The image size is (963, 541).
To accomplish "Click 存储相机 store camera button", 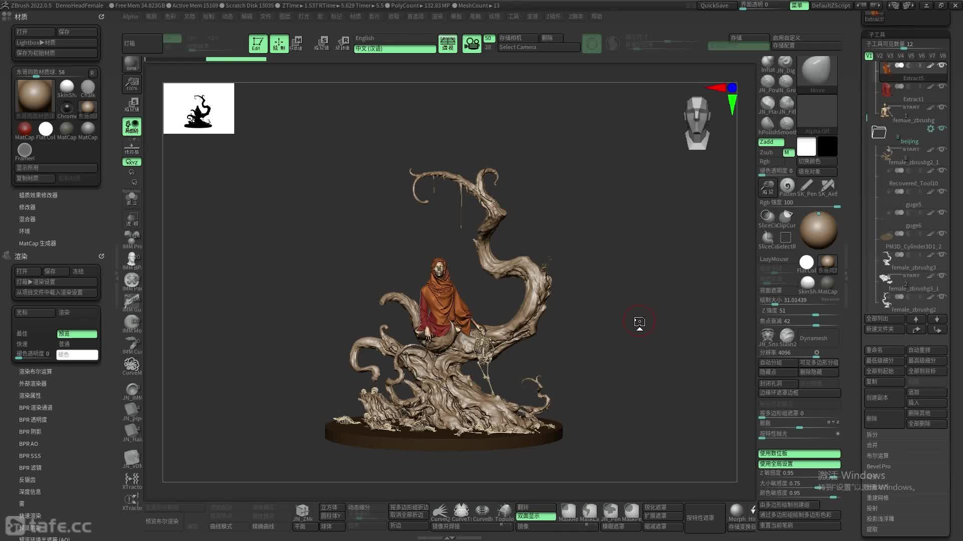I will (x=518, y=38).
